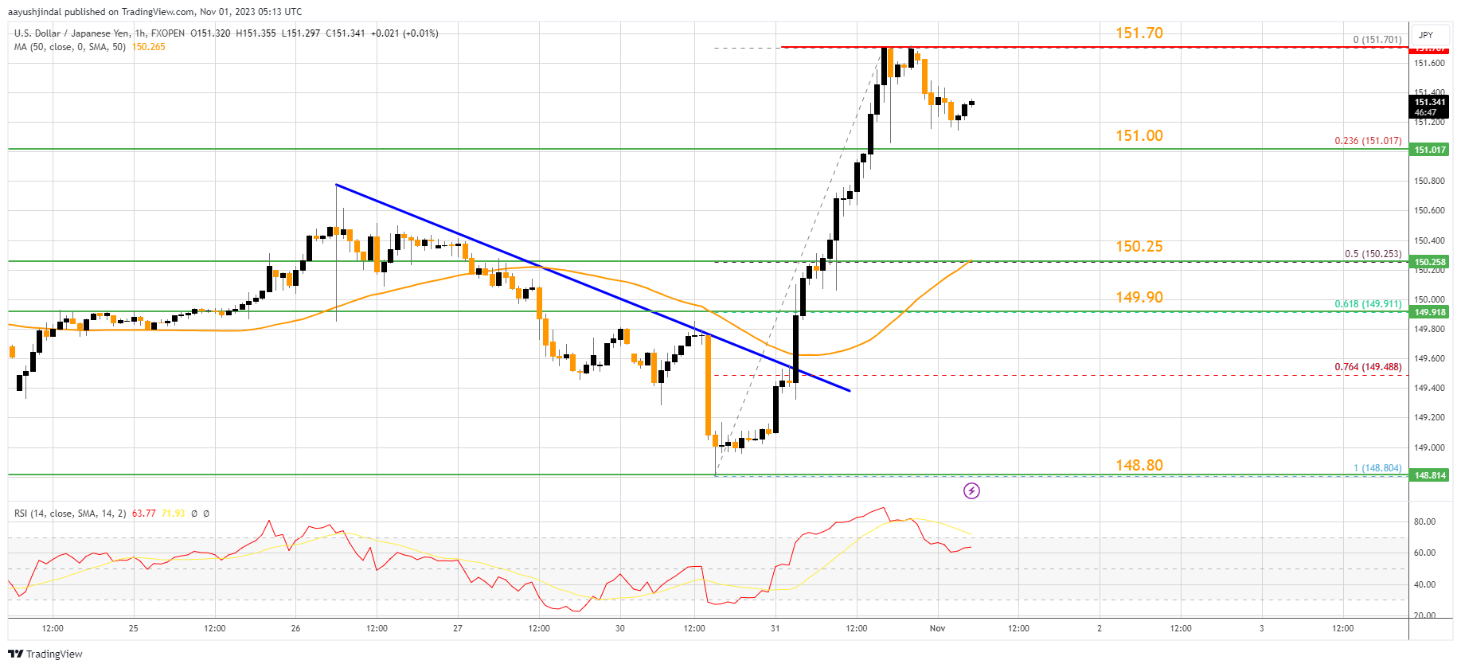Viewport: 1461px width, 668px height.
Task: Click the TradingView logo at bottom left
Action: 45,654
